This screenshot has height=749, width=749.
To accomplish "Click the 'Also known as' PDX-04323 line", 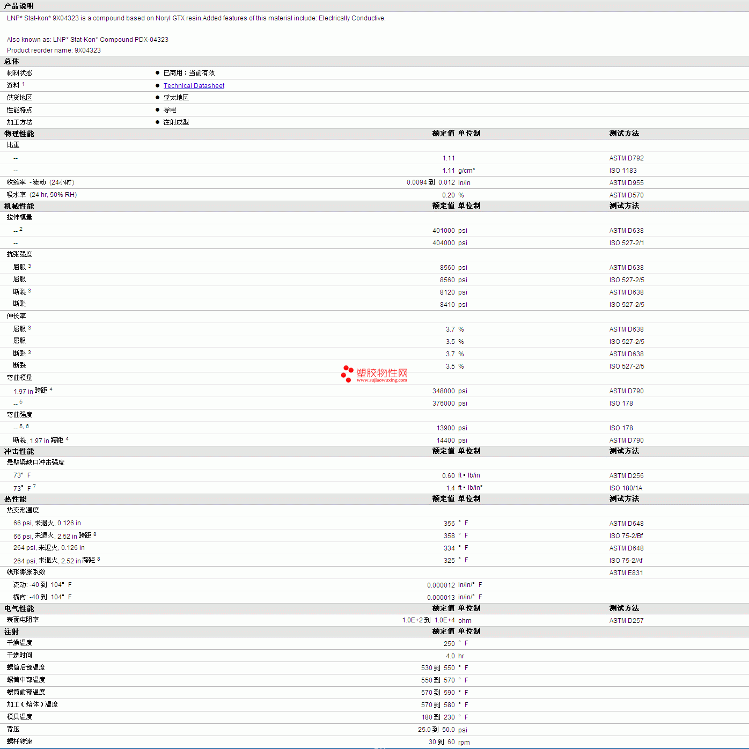I will coord(87,40).
